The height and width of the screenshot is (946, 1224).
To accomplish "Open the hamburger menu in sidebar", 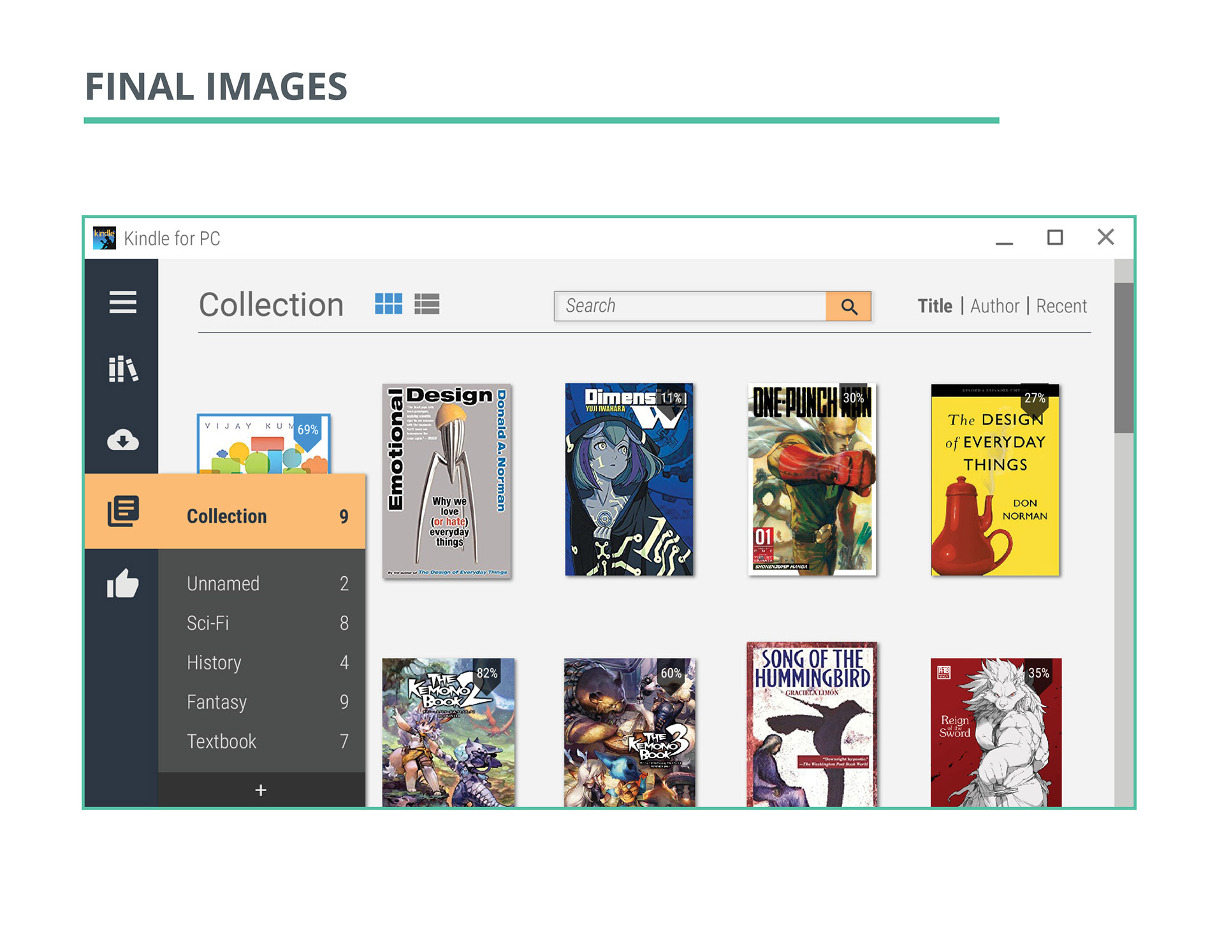I will [x=122, y=302].
